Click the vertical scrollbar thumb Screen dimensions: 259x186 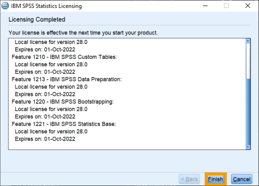248,112
